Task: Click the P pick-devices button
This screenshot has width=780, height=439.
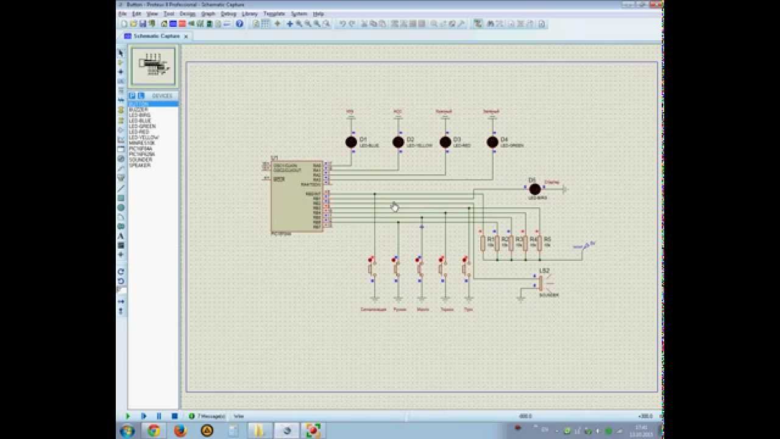Action: [x=132, y=96]
